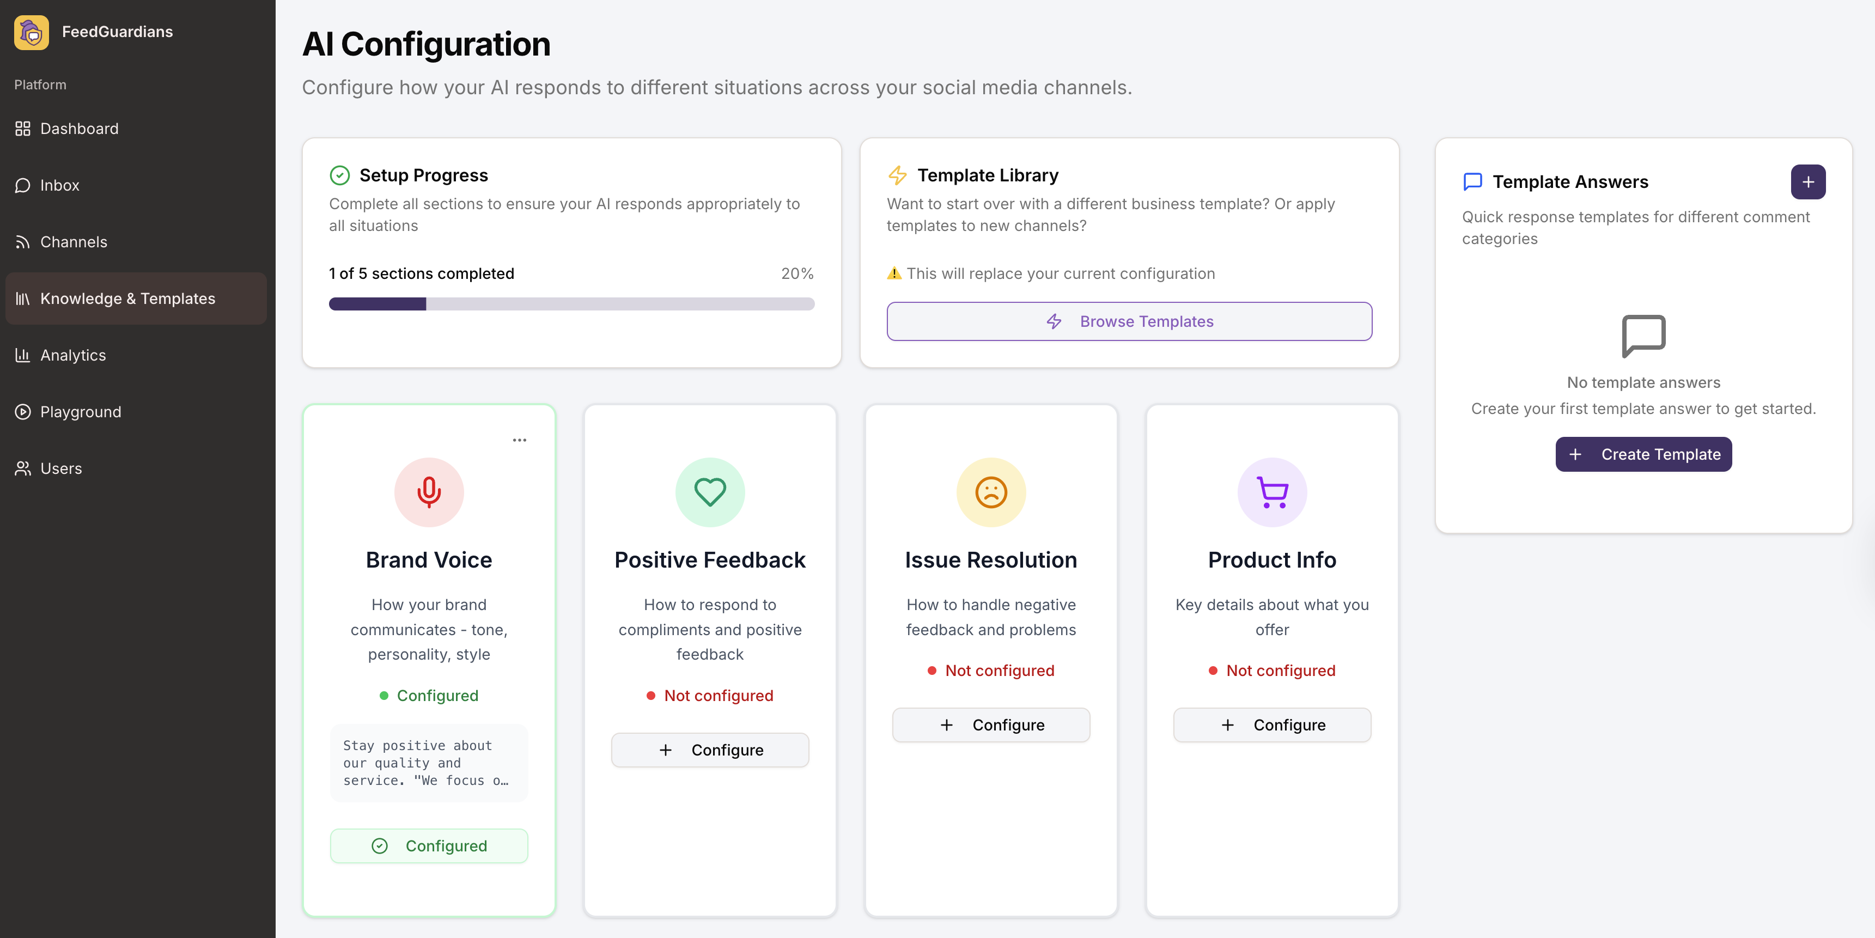Configure the Positive Feedback section

[710, 750]
